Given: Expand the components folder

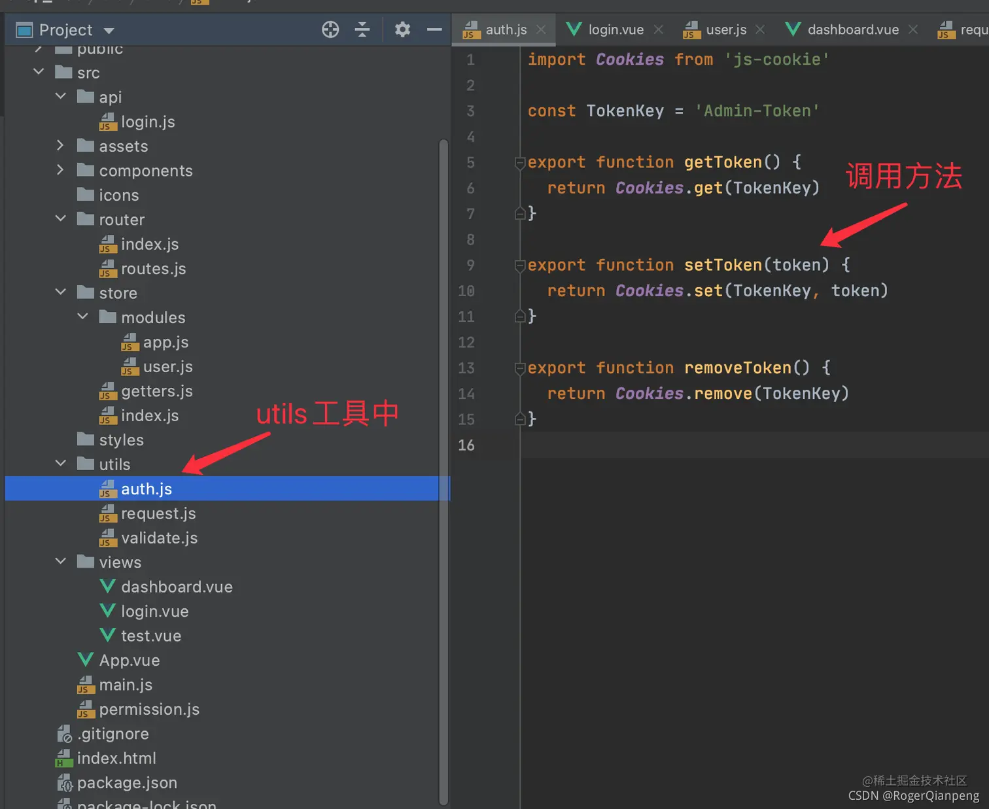Looking at the screenshot, I should pos(61,169).
